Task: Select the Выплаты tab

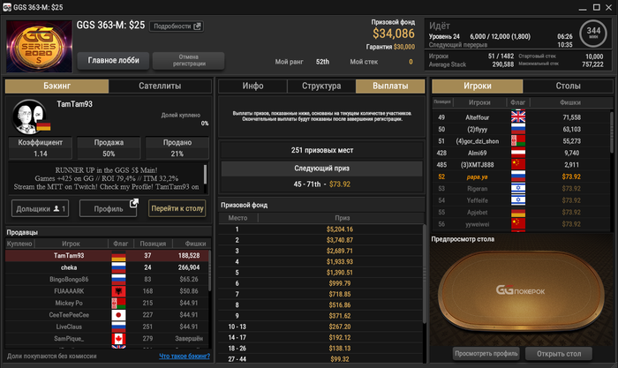Action: click(x=390, y=86)
